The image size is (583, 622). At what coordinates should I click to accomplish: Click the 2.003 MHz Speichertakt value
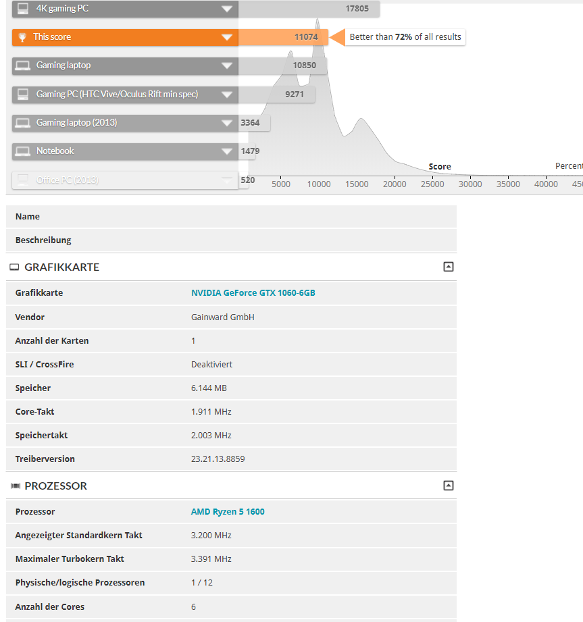[x=211, y=436]
